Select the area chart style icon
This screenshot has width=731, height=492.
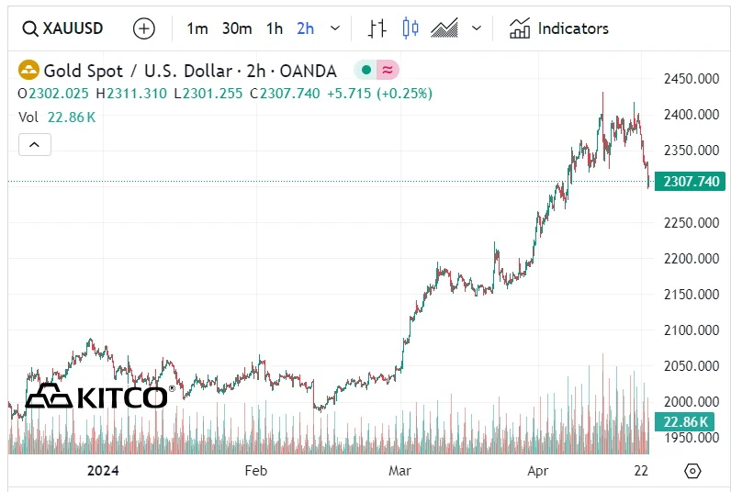click(444, 28)
